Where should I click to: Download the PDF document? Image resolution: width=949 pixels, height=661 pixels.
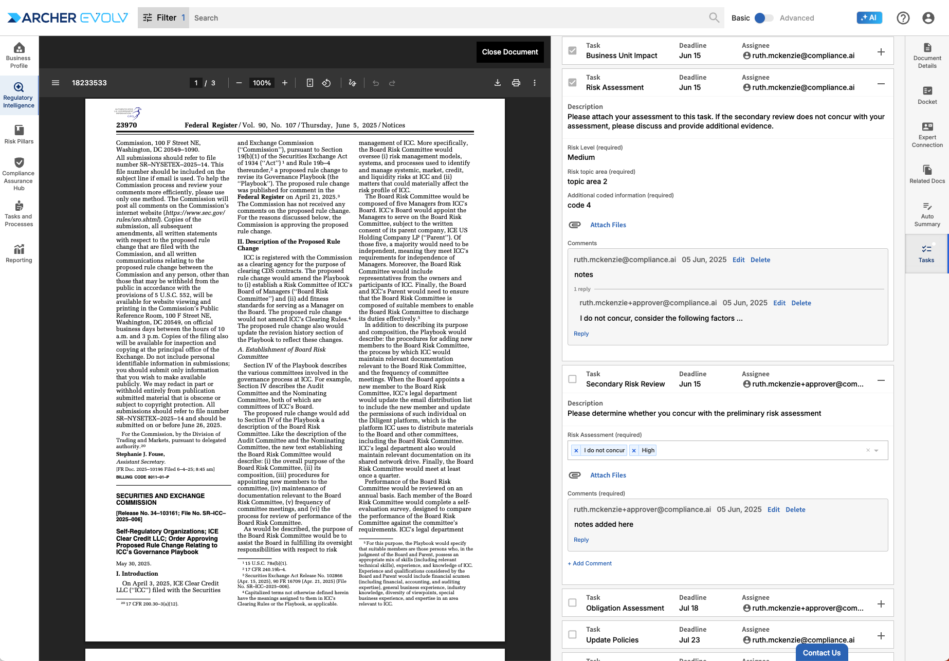point(498,83)
